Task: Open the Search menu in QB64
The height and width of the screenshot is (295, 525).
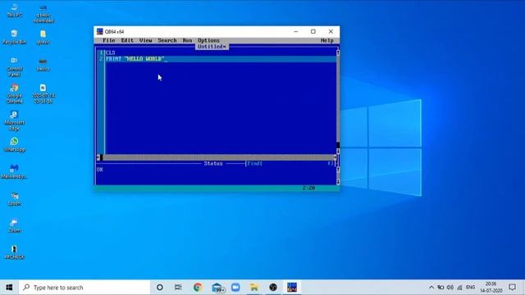Action: tap(167, 40)
